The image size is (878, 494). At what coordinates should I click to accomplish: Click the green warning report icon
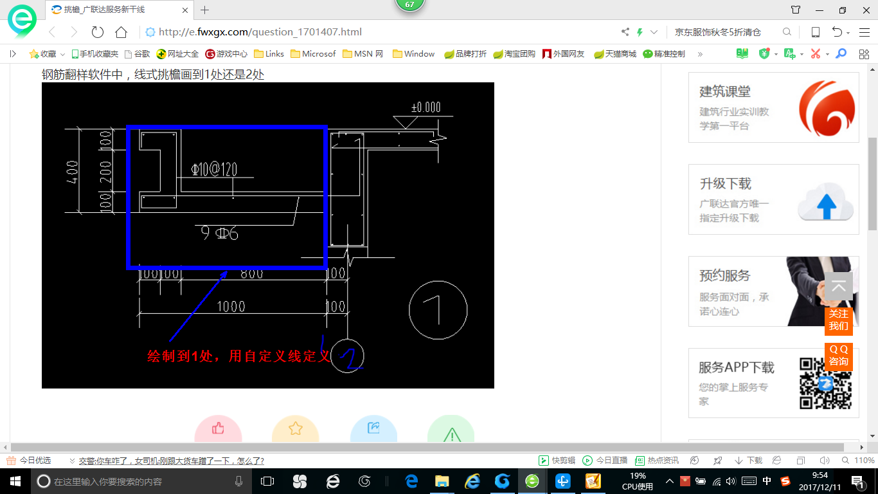tap(451, 430)
